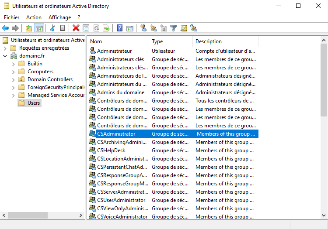
Task: Select the highlighted CSAdministrator group
Action: [x=174, y=133]
